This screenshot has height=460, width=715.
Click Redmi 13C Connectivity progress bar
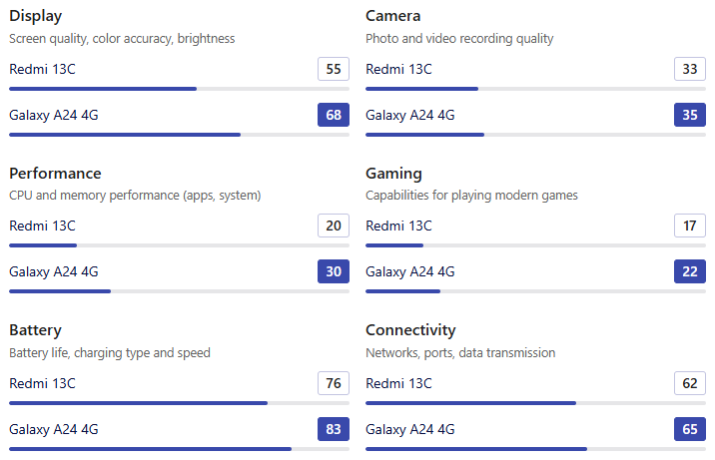(536, 403)
